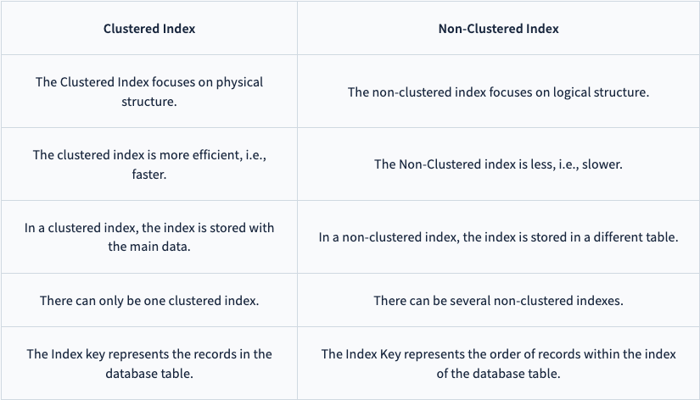Select the cell about logical structure
This screenshot has width=700, height=400.
click(498, 92)
